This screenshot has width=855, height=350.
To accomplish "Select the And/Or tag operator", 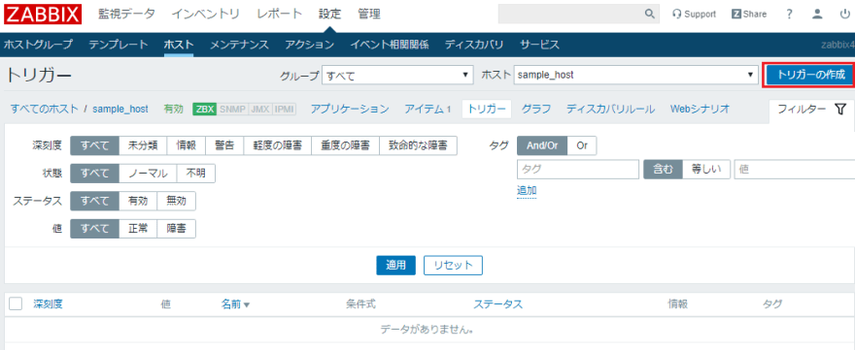I will click(x=542, y=145).
